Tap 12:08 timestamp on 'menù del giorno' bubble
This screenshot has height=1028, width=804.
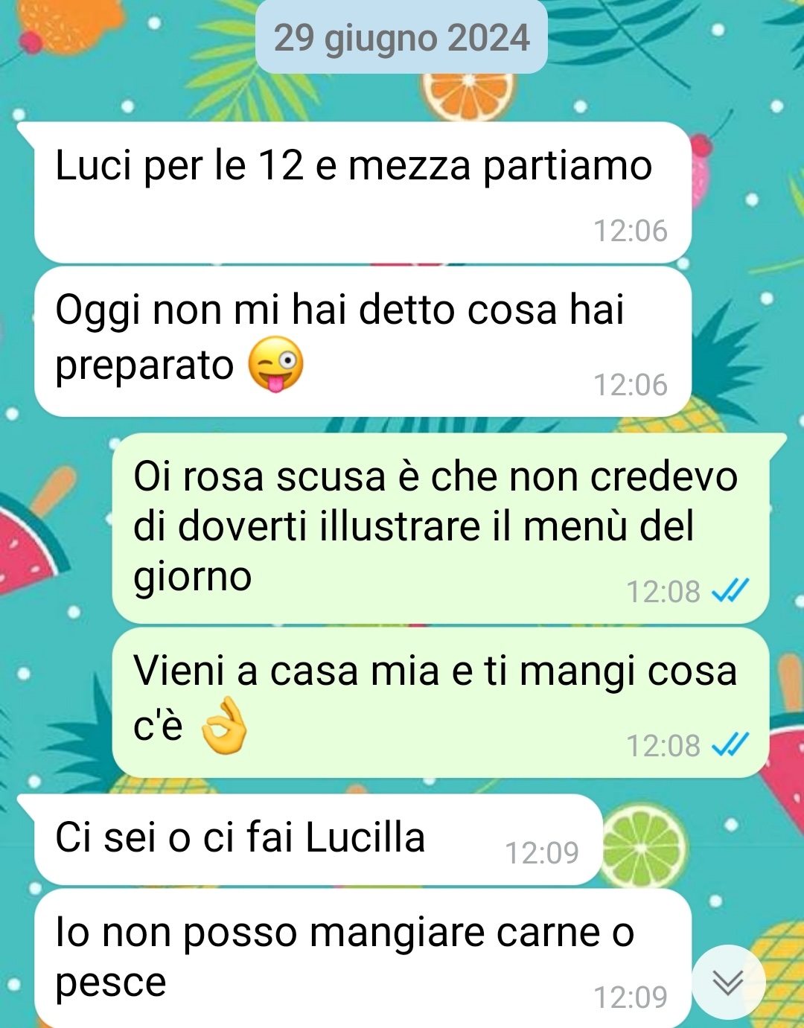[663, 592]
